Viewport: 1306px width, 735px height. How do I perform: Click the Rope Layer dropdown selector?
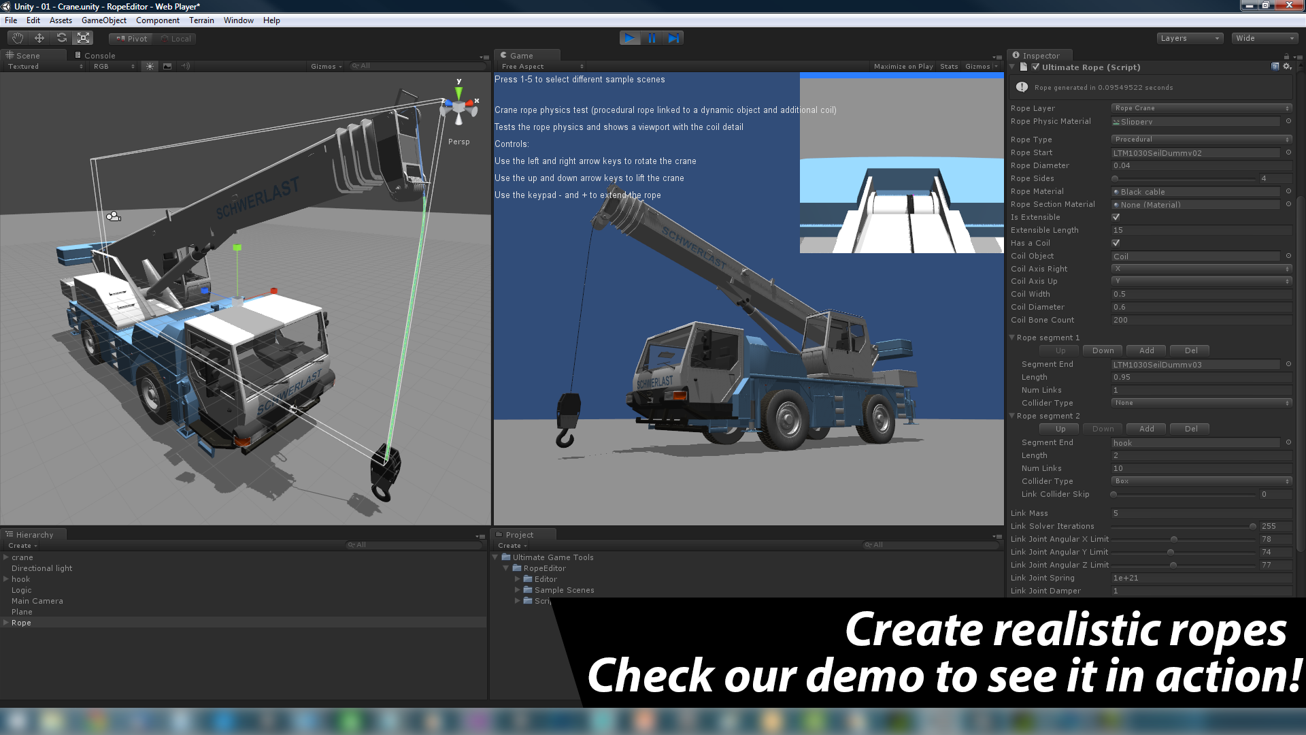click(1200, 108)
